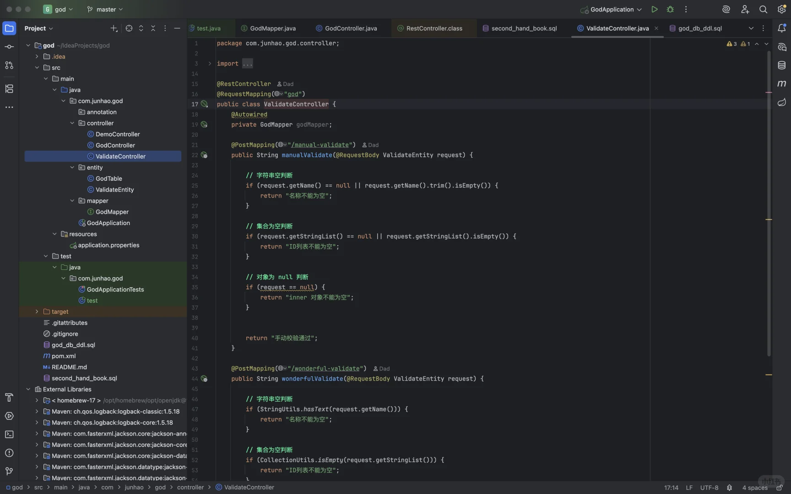Viewport: 791px width, 494px height.
Task: Click editor vertical scrollbar
Action: tap(769, 204)
